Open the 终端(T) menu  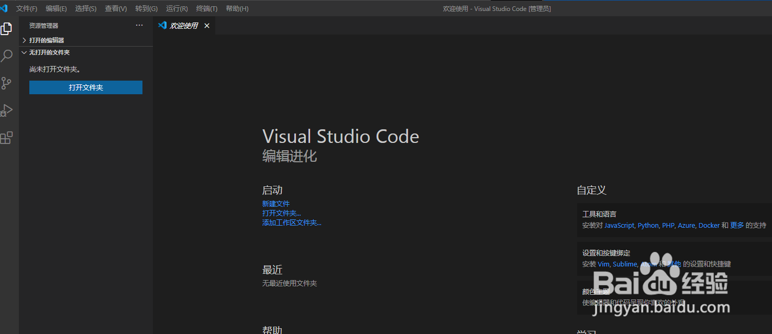coord(207,9)
